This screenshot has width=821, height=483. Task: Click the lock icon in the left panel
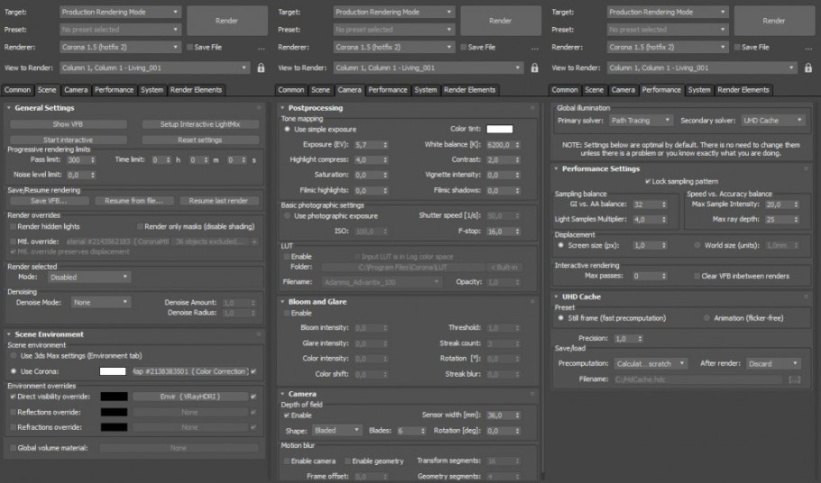[x=262, y=68]
